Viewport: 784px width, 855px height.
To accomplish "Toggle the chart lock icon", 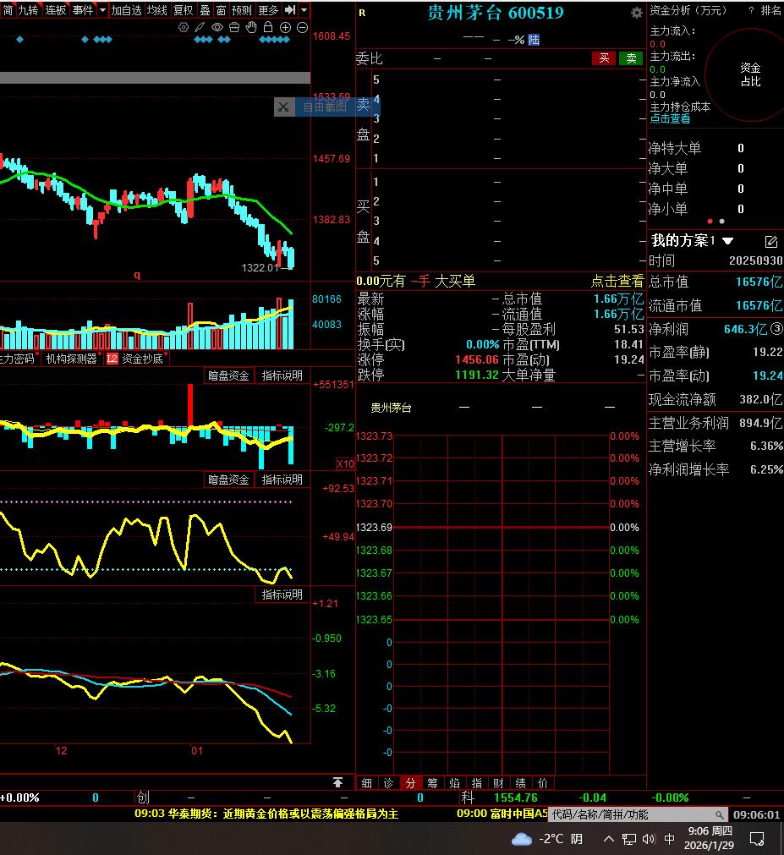I will 268,27.
